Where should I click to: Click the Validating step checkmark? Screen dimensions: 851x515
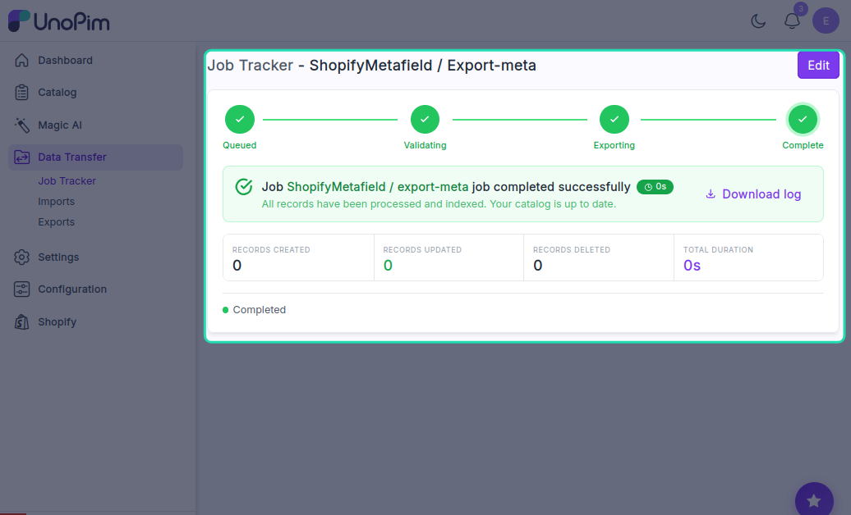tap(425, 119)
